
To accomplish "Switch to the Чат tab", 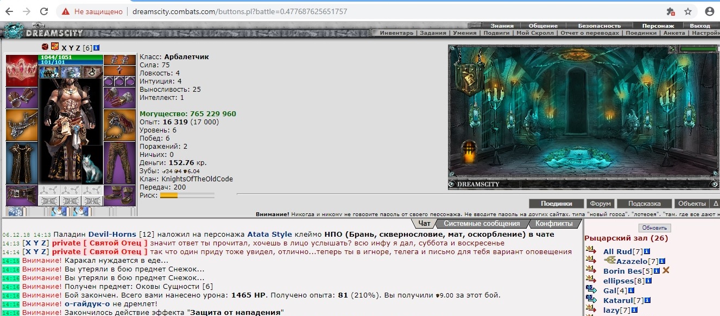I will [x=424, y=223].
